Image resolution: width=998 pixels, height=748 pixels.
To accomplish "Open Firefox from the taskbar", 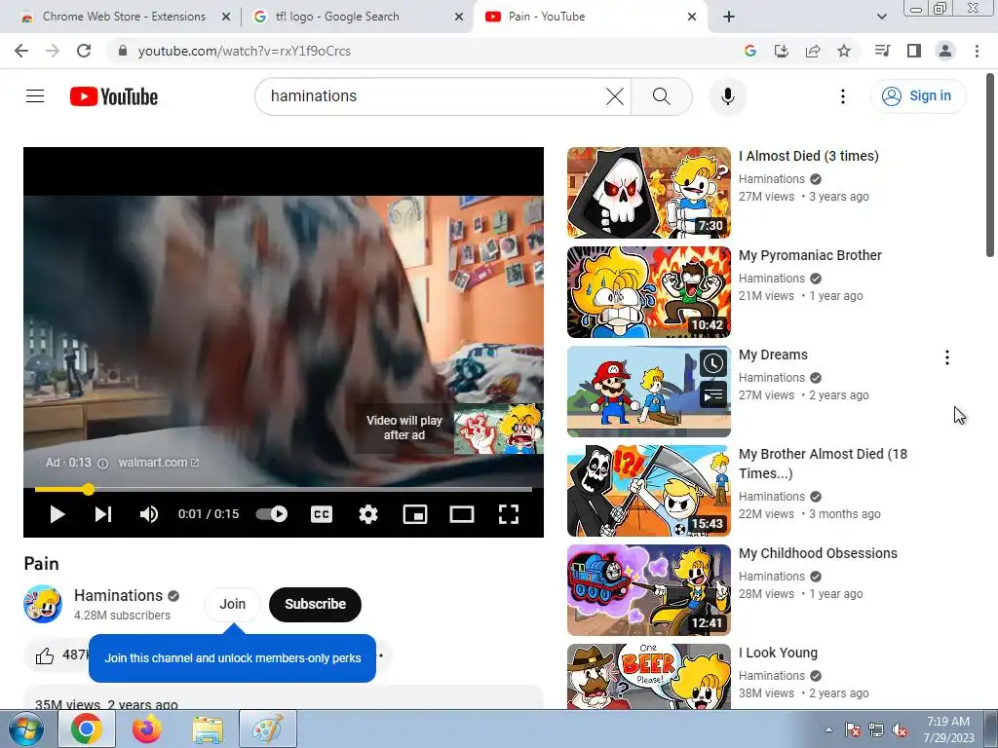I will (147, 729).
